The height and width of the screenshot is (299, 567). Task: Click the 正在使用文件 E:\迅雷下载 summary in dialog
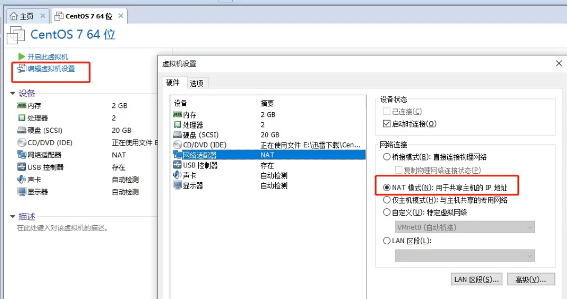pyautogui.click(x=311, y=145)
